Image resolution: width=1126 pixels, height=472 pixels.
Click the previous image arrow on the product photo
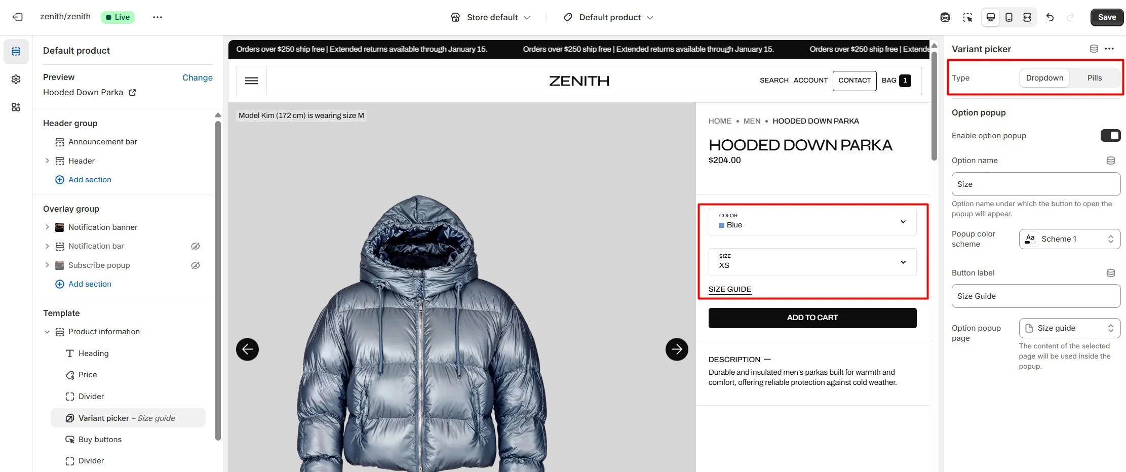tap(247, 349)
